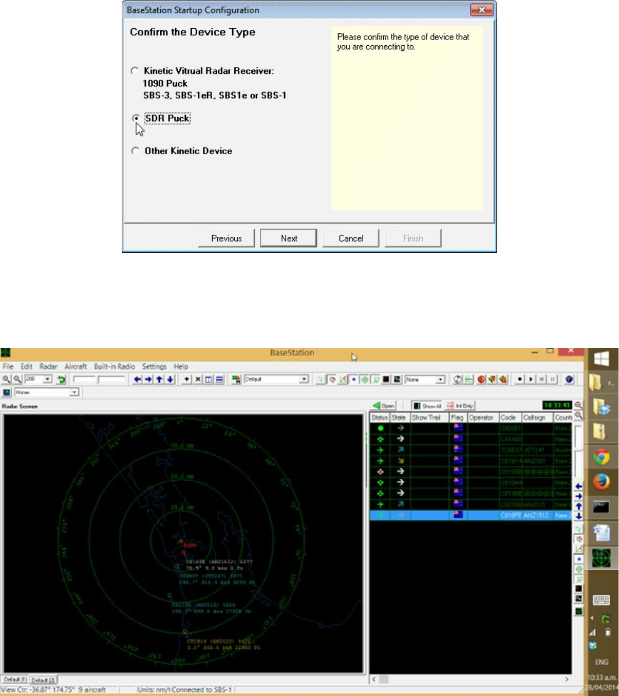
Task: Click the Operator column header
Action: (483, 418)
